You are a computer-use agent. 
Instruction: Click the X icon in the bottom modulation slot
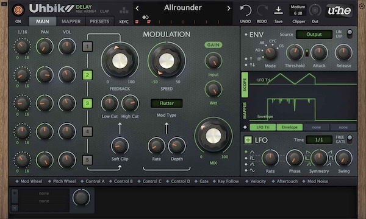(x=15, y=208)
